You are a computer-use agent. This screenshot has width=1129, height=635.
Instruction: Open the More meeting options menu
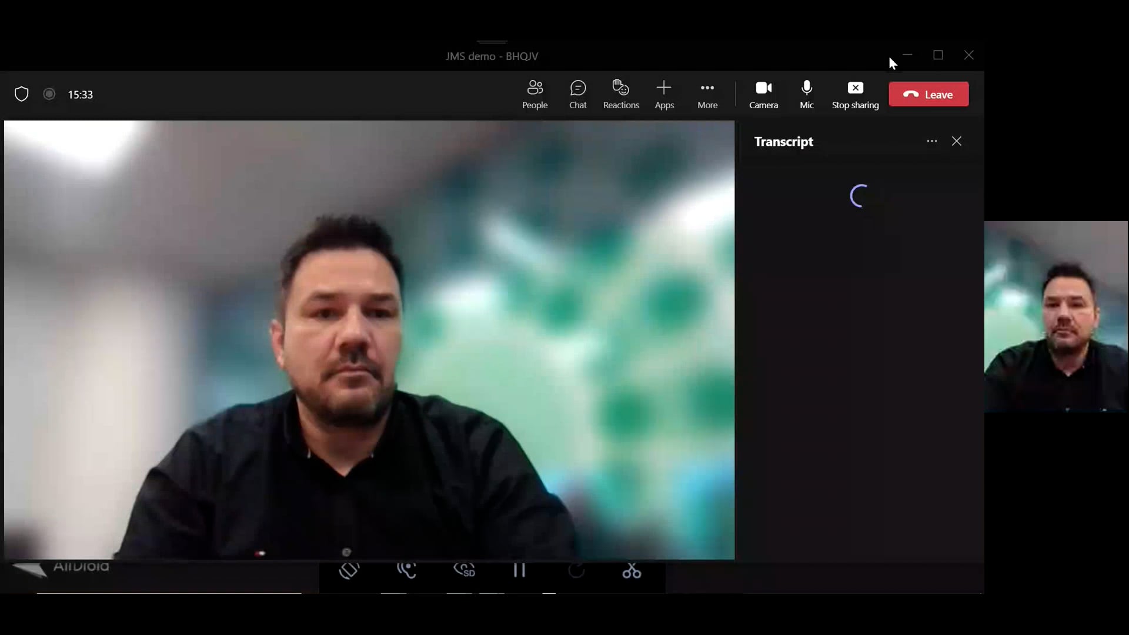[x=707, y=94]
